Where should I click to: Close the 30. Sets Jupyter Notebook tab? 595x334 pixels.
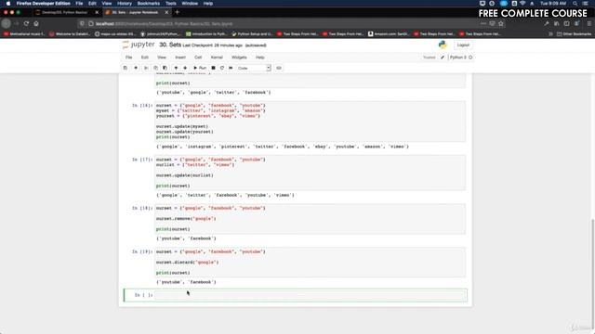(166, 12)
